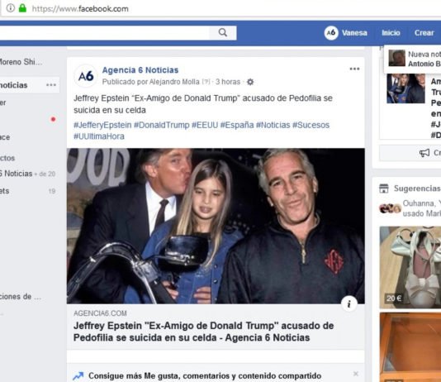The height and width of the screenshot is (382, 441).
Task: Click the megaphone promote icon
Action: [424, 153]
